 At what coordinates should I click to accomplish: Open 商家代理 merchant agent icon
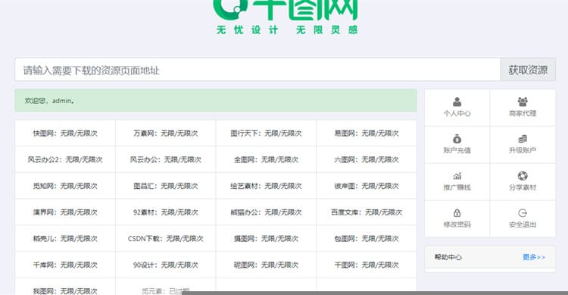point(523,102)
